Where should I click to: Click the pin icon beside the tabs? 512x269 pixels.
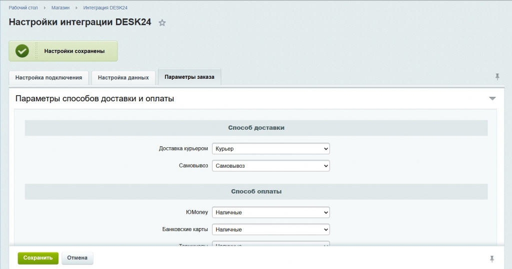pyautogui.click(x=497, y=76)
